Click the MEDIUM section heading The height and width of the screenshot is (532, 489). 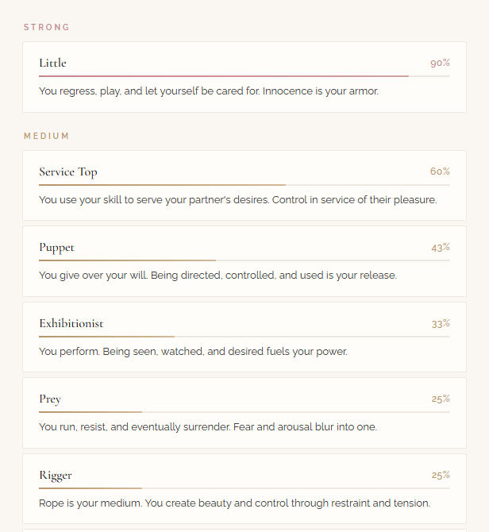[x=47, y=136]
